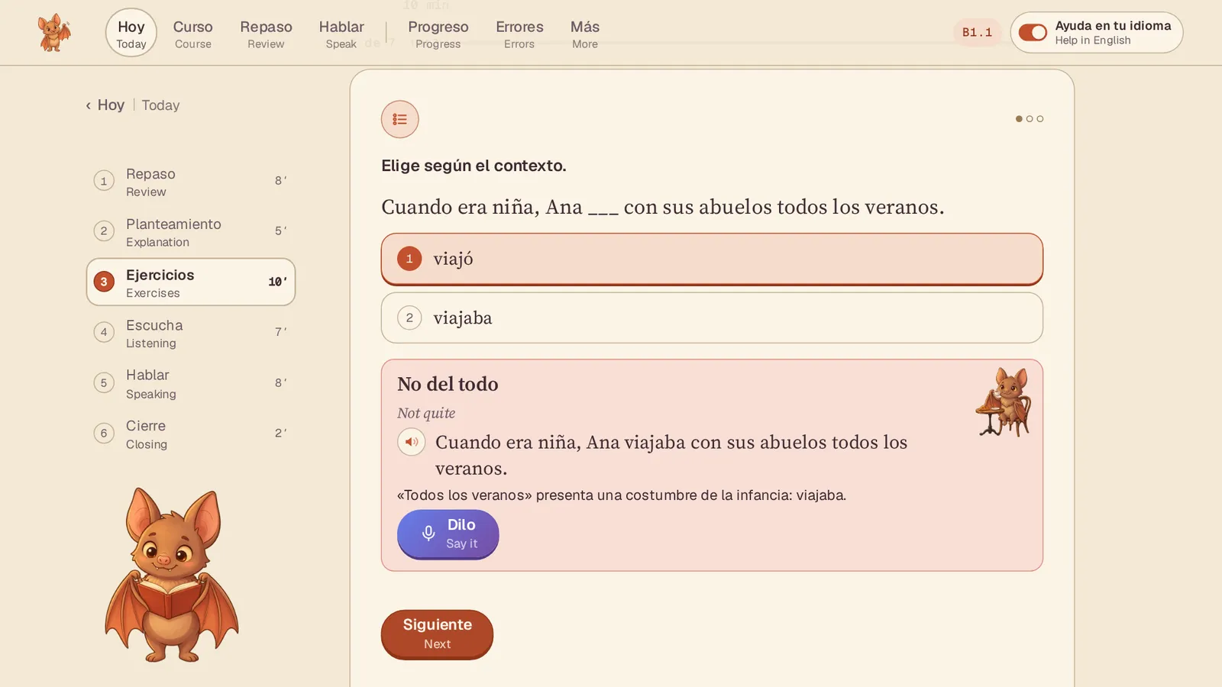
Task: Click the 8' duration of sidebar Hablar
Action: click(x=281, y=383)
